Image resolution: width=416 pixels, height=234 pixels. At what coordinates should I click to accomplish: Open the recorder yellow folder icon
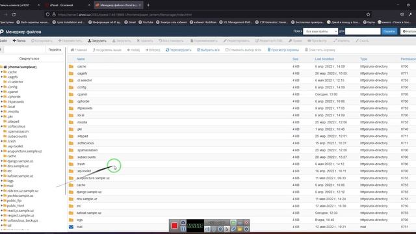pyautogui.click(x=240, y=229)
